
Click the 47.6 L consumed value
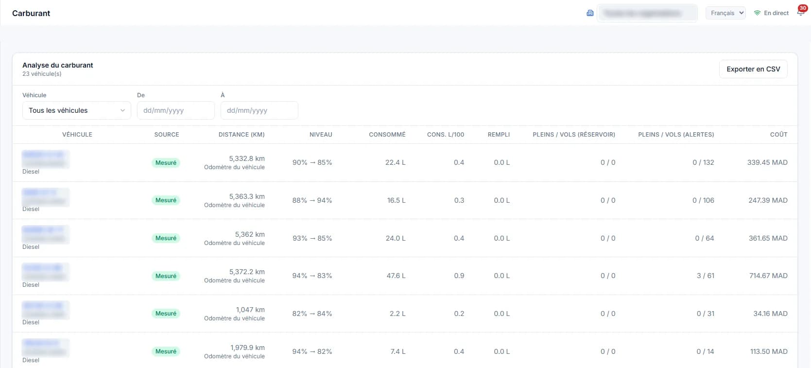396,276
